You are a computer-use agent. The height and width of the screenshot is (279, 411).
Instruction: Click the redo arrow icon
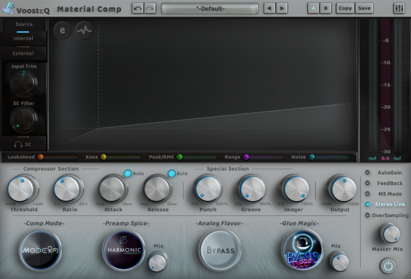pos(150,9)
